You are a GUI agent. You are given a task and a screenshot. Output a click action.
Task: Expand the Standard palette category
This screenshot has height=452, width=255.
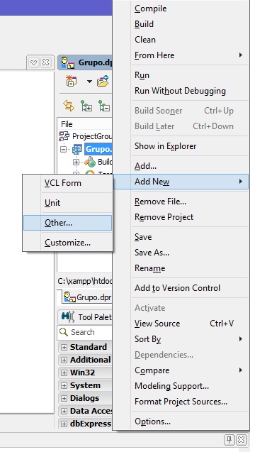tap(64, 348)
